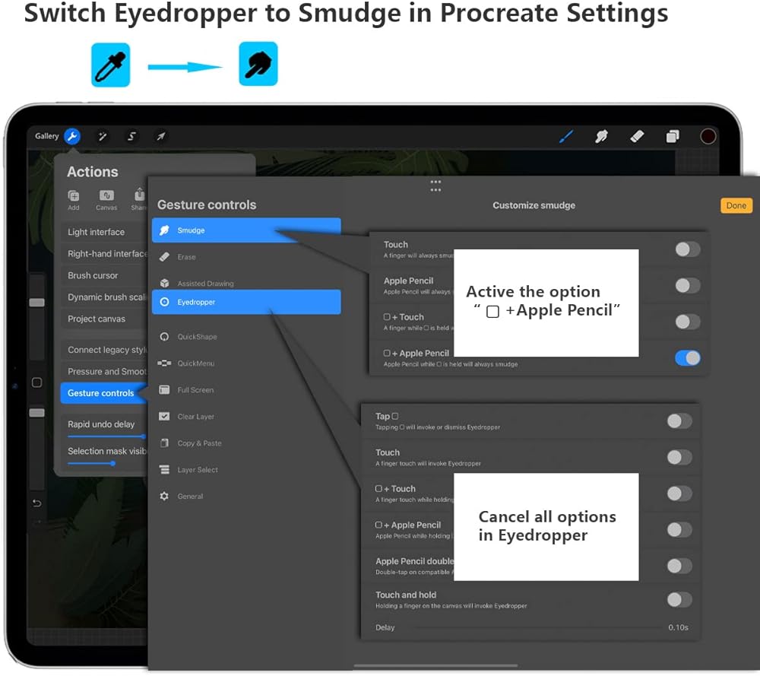Viewport: 760px width, 676px height.
Task: Select the Selection tool icon
Action: tap(131, 136)
